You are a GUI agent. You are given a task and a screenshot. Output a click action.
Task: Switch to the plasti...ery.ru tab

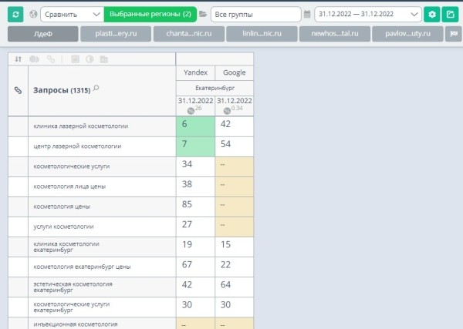pos(116,34)
